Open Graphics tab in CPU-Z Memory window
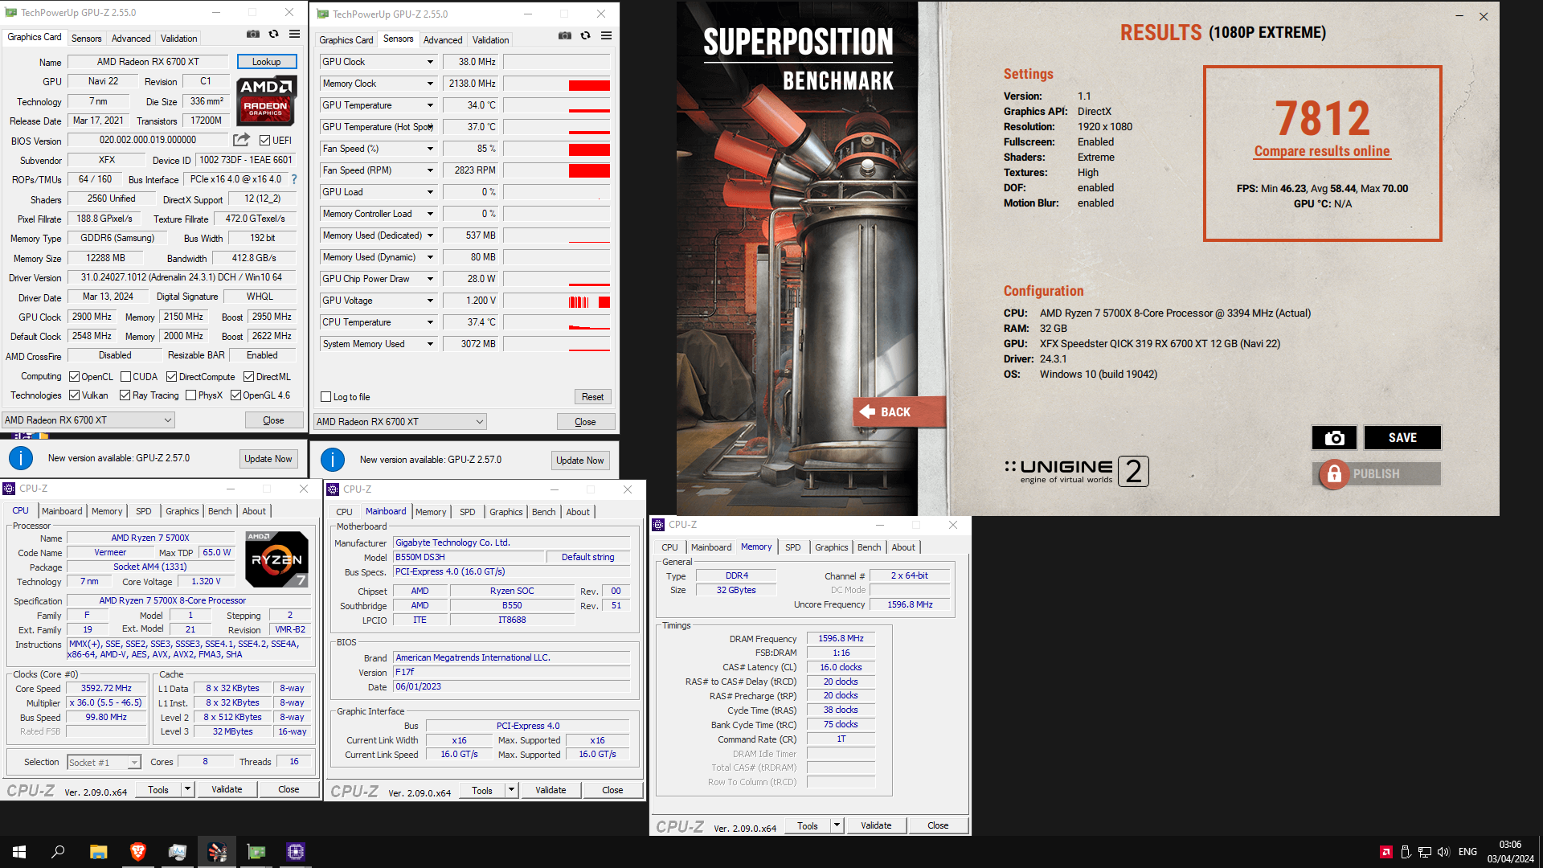 tap(831, 547)
